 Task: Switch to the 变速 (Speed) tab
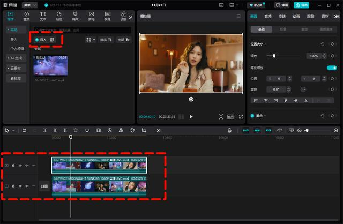tap(282, 17)
